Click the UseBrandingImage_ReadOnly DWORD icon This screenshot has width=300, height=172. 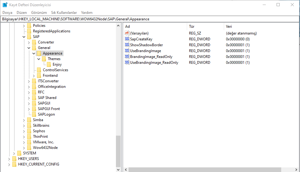click(x=127, y=62)
